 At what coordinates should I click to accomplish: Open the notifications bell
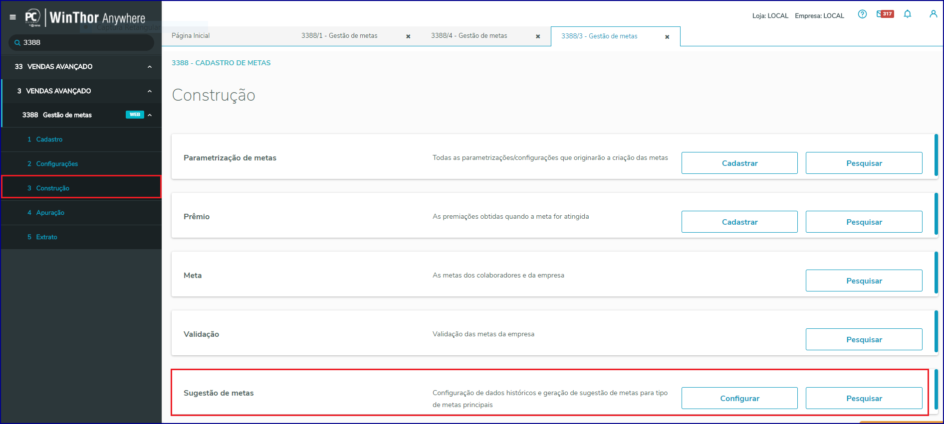[908, 14]
